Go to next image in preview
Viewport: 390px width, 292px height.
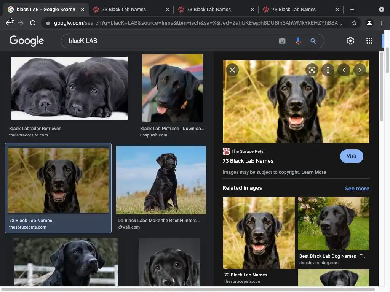click(360, 70)
